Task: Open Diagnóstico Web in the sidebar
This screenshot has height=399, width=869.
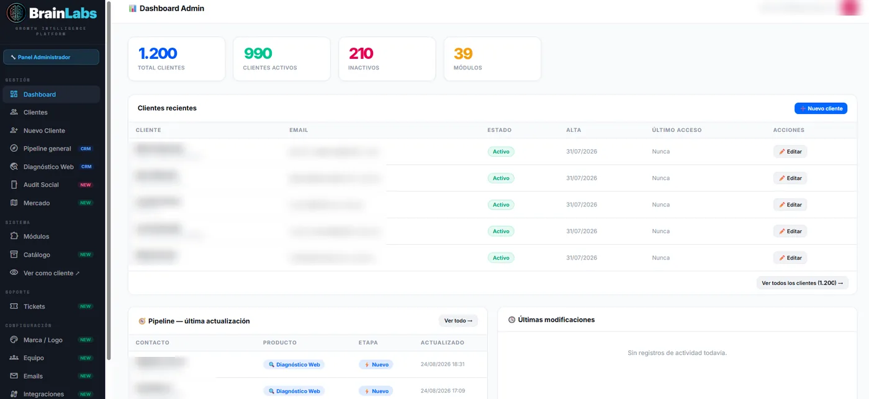Action: (x=51, y=167)
